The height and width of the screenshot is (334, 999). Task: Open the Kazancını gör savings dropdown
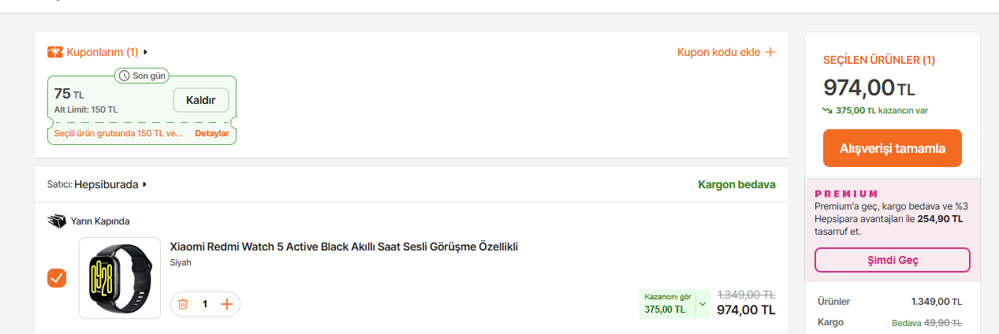[x=703, y=303]
